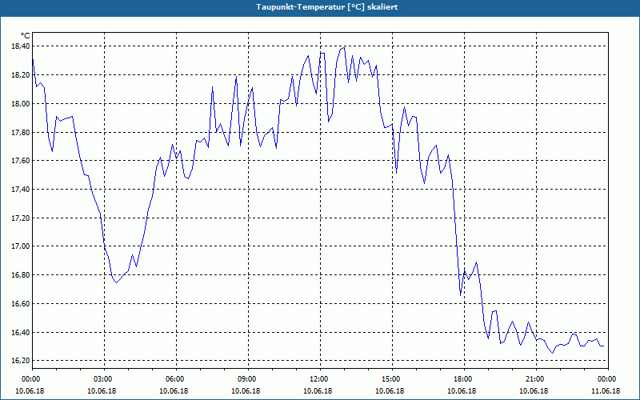Select the 21:00 time axis label
640x400 pixels.
(534, 379)
